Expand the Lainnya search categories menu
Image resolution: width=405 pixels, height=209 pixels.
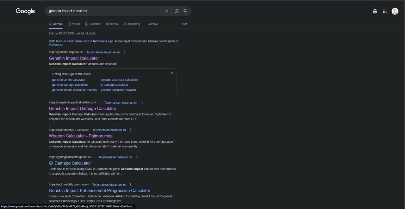[152, 24]
